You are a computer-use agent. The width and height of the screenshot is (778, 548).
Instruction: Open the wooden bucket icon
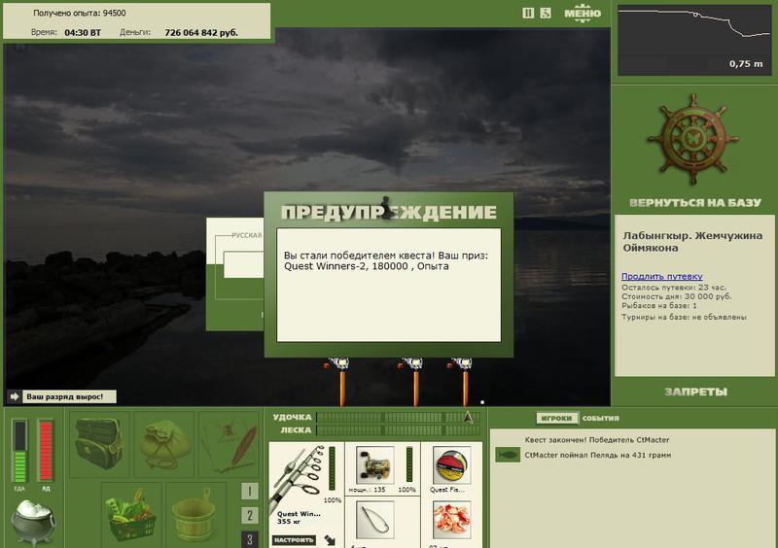click(194, 515)
